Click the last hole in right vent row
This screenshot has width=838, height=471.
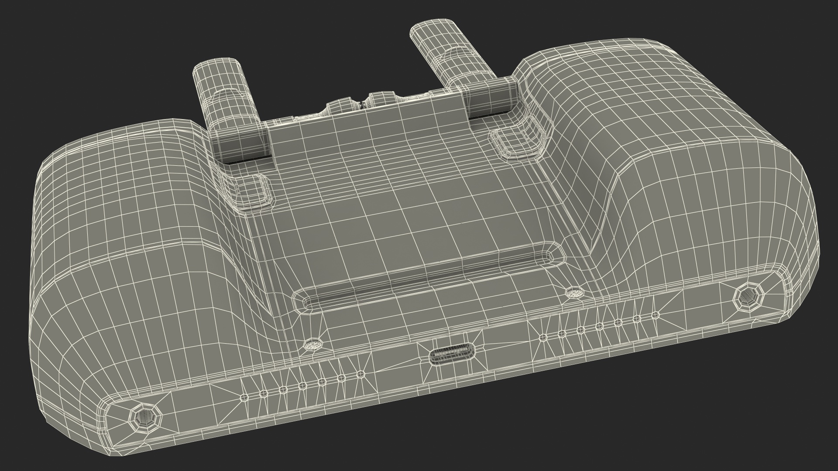(655, 315)
